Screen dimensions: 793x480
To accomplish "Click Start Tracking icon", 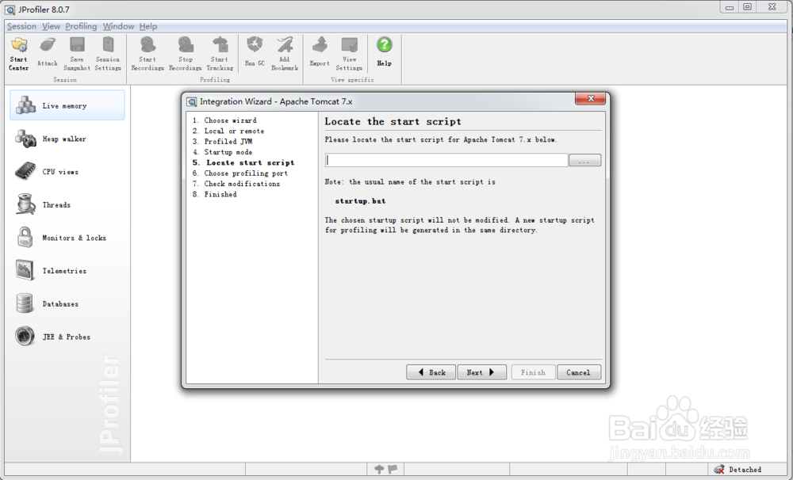I will tap(220, 54).
